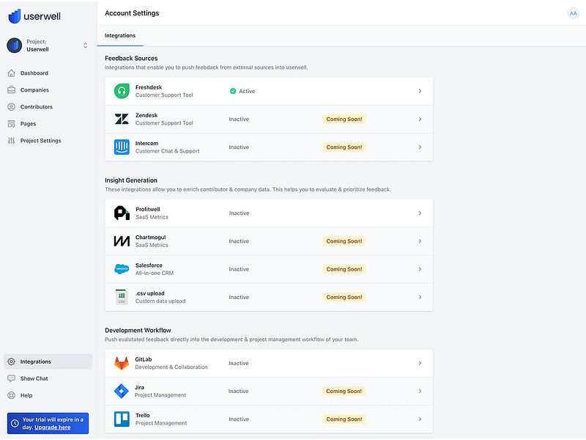Click the Freshdesk integration icon

point(119,91)
